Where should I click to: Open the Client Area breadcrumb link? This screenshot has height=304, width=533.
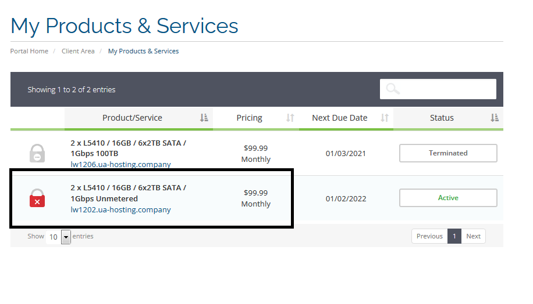click(x=78, y=51)
